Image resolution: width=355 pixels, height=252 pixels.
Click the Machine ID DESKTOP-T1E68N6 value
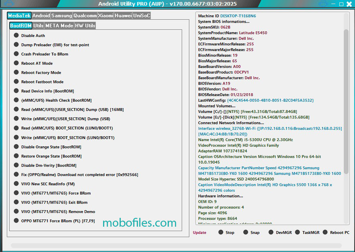(238, 16)
